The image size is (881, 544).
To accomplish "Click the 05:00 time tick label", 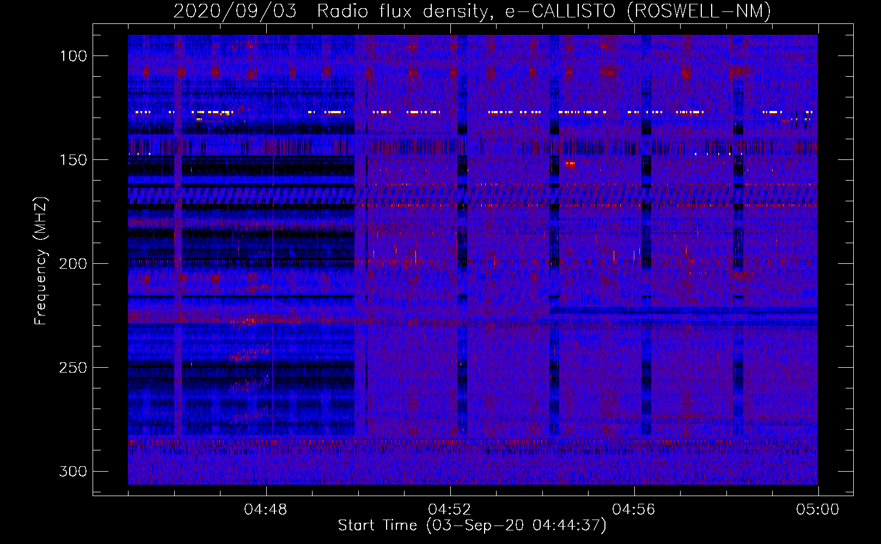I will (818, 510).
